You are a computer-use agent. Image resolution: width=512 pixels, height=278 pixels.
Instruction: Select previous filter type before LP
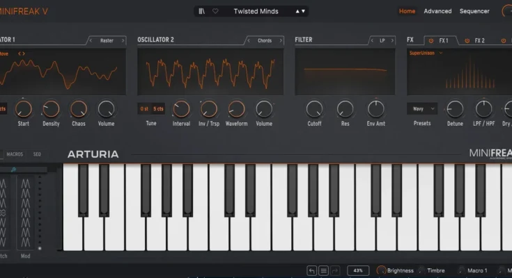372,40
